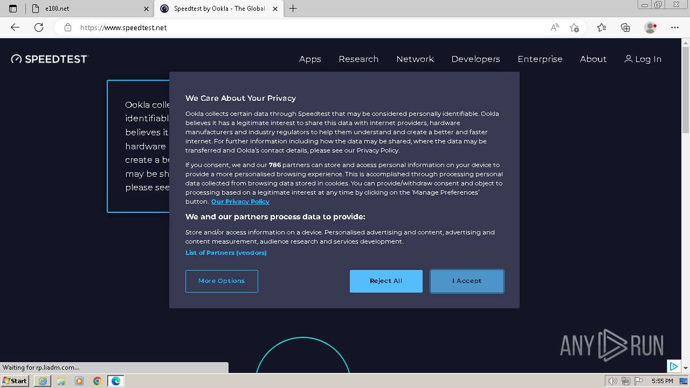Image resolution: width=690 pixels, height=388 pixels.
Task: Open the Windows Start menu
Action: click(x=15, y=381)
